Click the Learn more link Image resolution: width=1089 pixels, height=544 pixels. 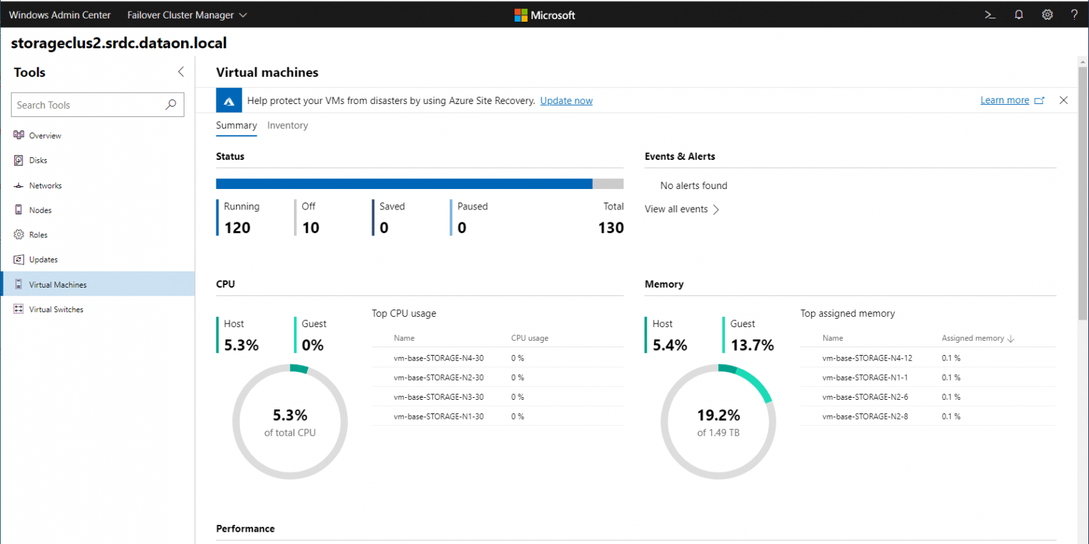click(x=1005, y=100)
